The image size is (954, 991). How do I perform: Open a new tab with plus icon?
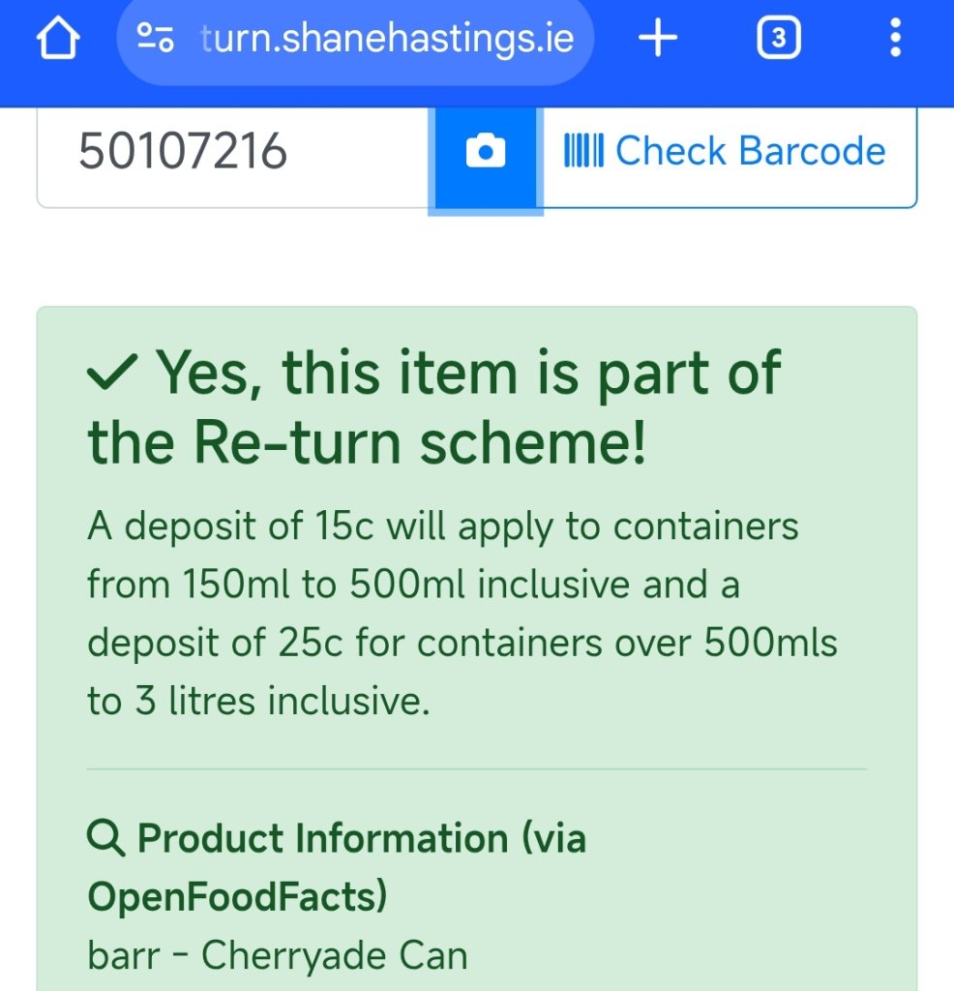click(658, 38)
